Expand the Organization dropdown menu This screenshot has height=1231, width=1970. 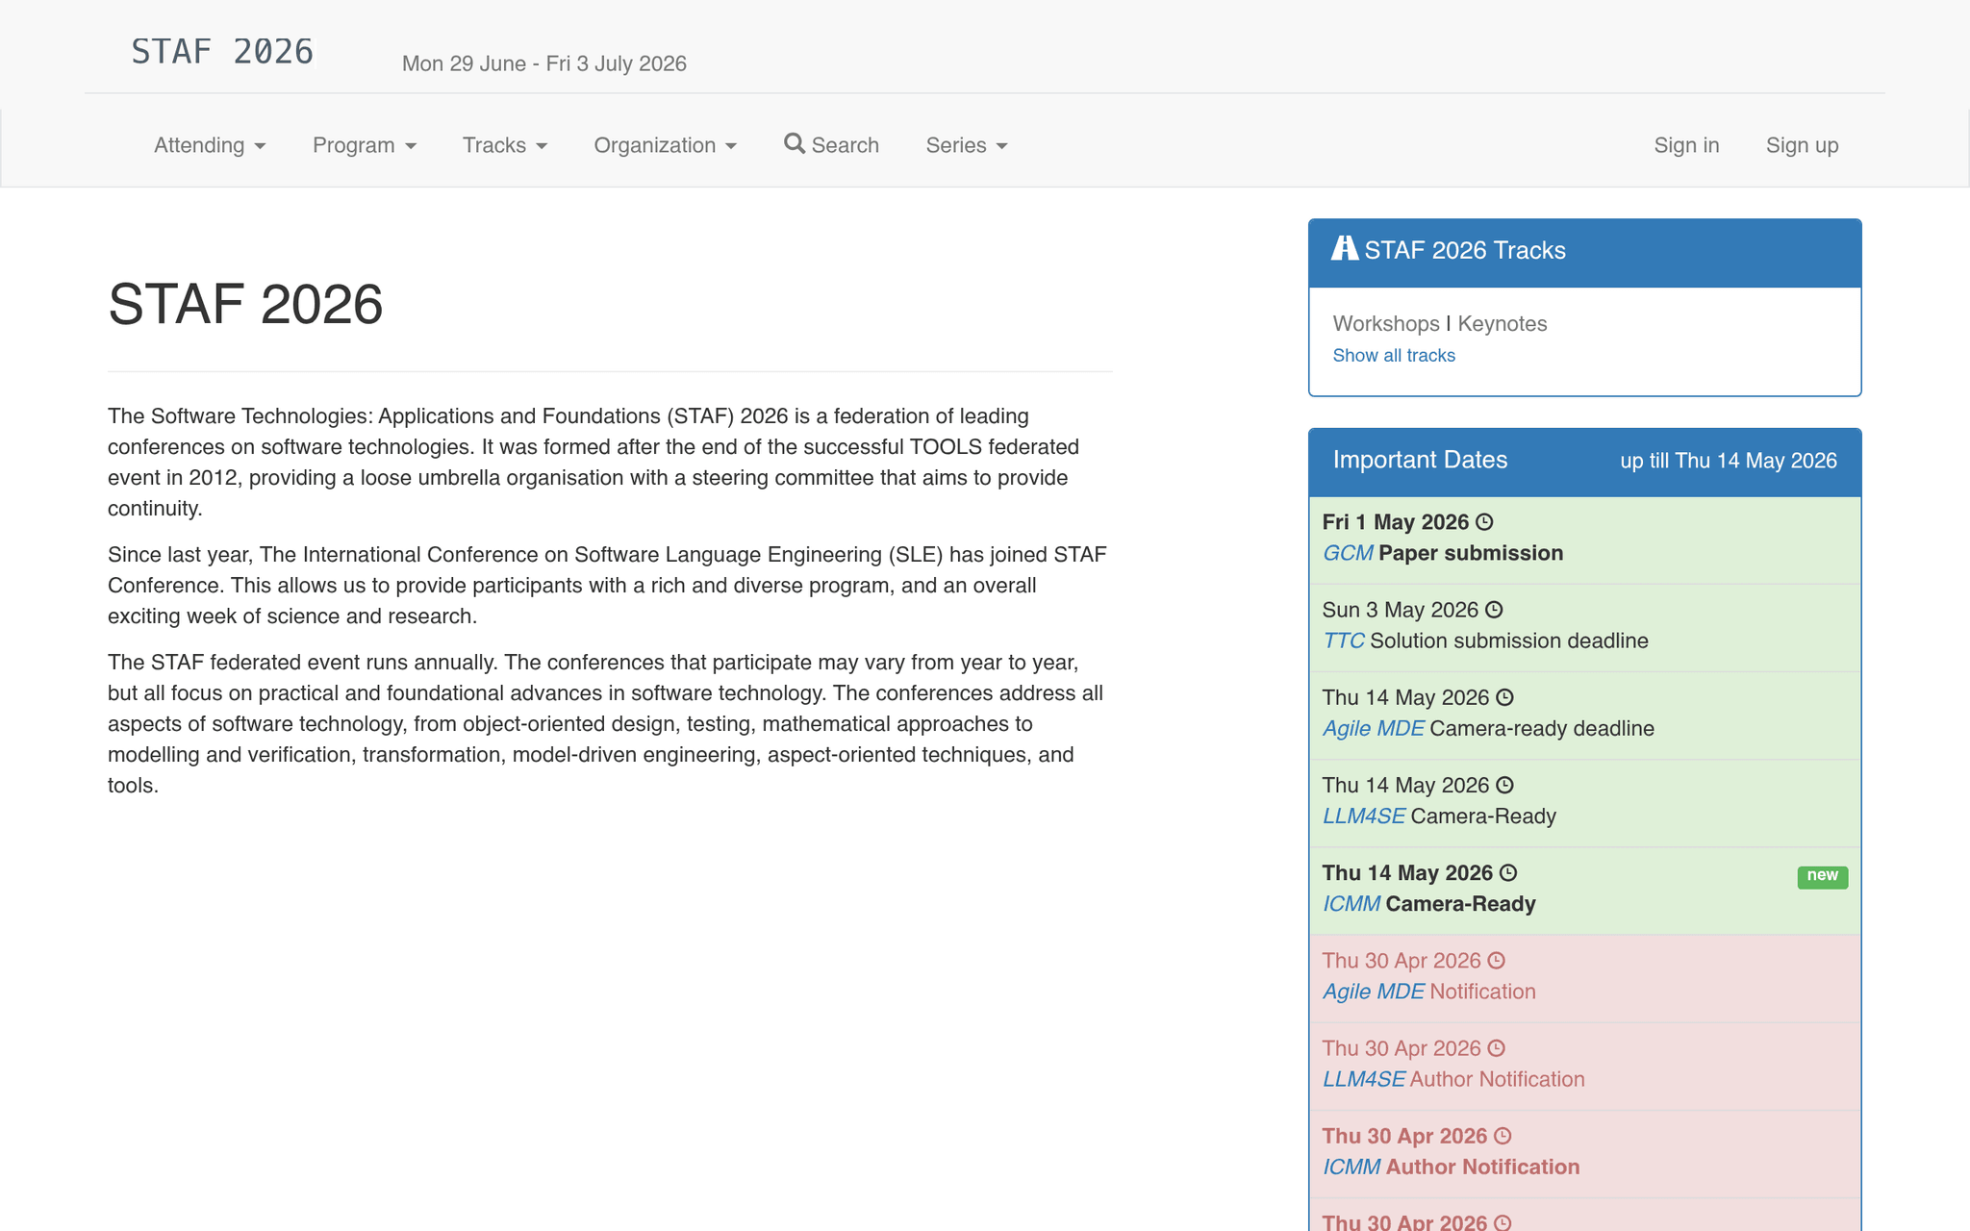click(x=666, y=145)
